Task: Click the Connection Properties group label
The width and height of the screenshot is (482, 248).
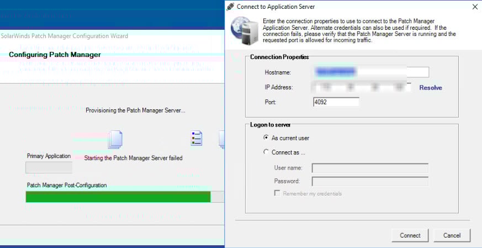Action: [279, 57]
